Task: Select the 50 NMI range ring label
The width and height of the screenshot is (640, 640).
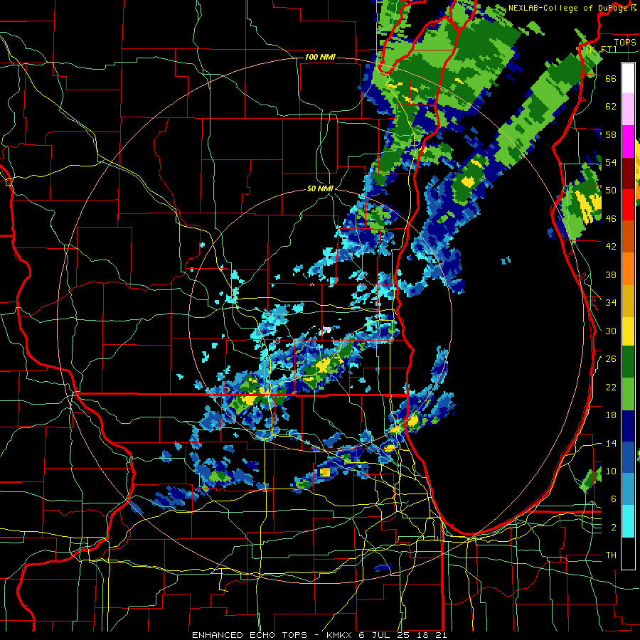Action: click(x=320, y=188)
